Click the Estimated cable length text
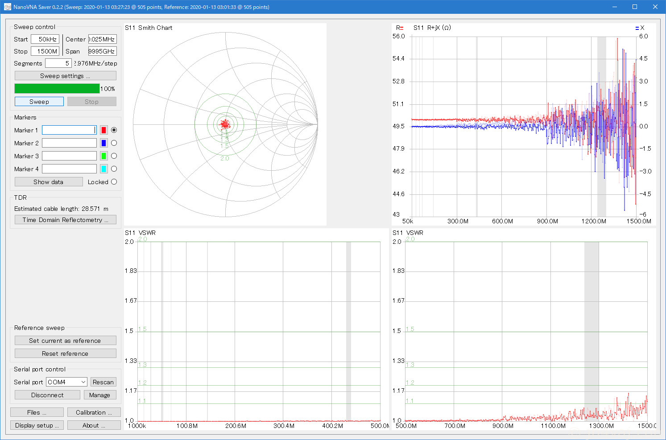Viewport: 666px width, 440px height. click(61, 209)
